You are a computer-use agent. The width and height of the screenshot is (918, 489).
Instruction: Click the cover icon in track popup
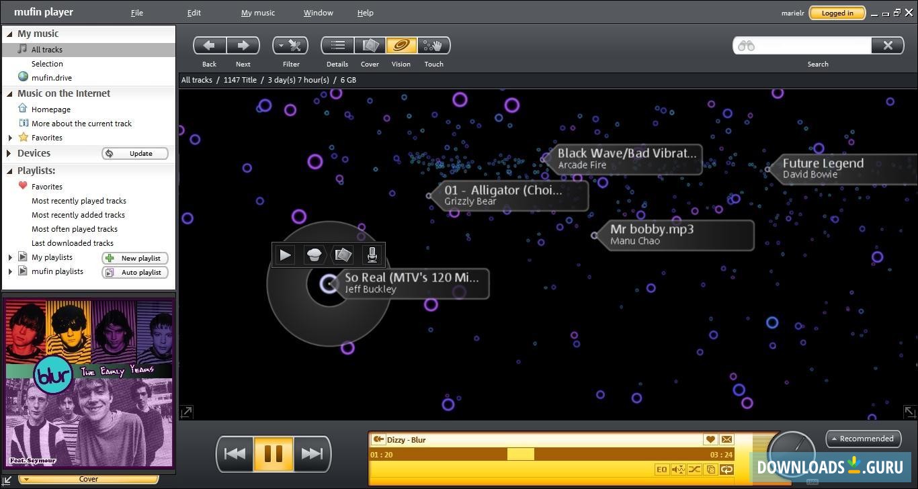343,255
